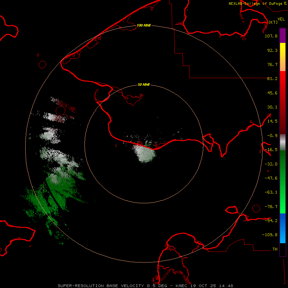
Task: Click the 76.7 velocity scale value
Action: (272, 64)
